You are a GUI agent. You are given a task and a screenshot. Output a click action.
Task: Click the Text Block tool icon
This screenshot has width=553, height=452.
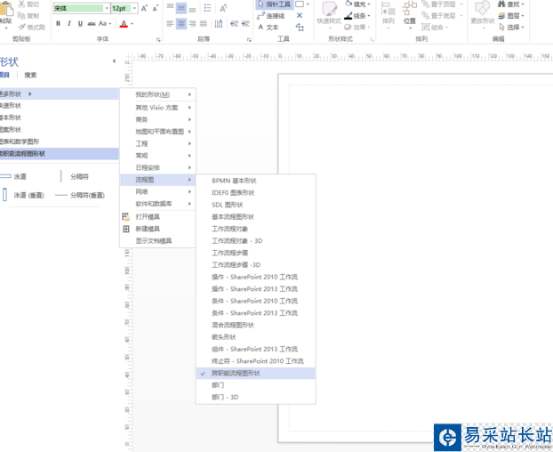(300, 28)
